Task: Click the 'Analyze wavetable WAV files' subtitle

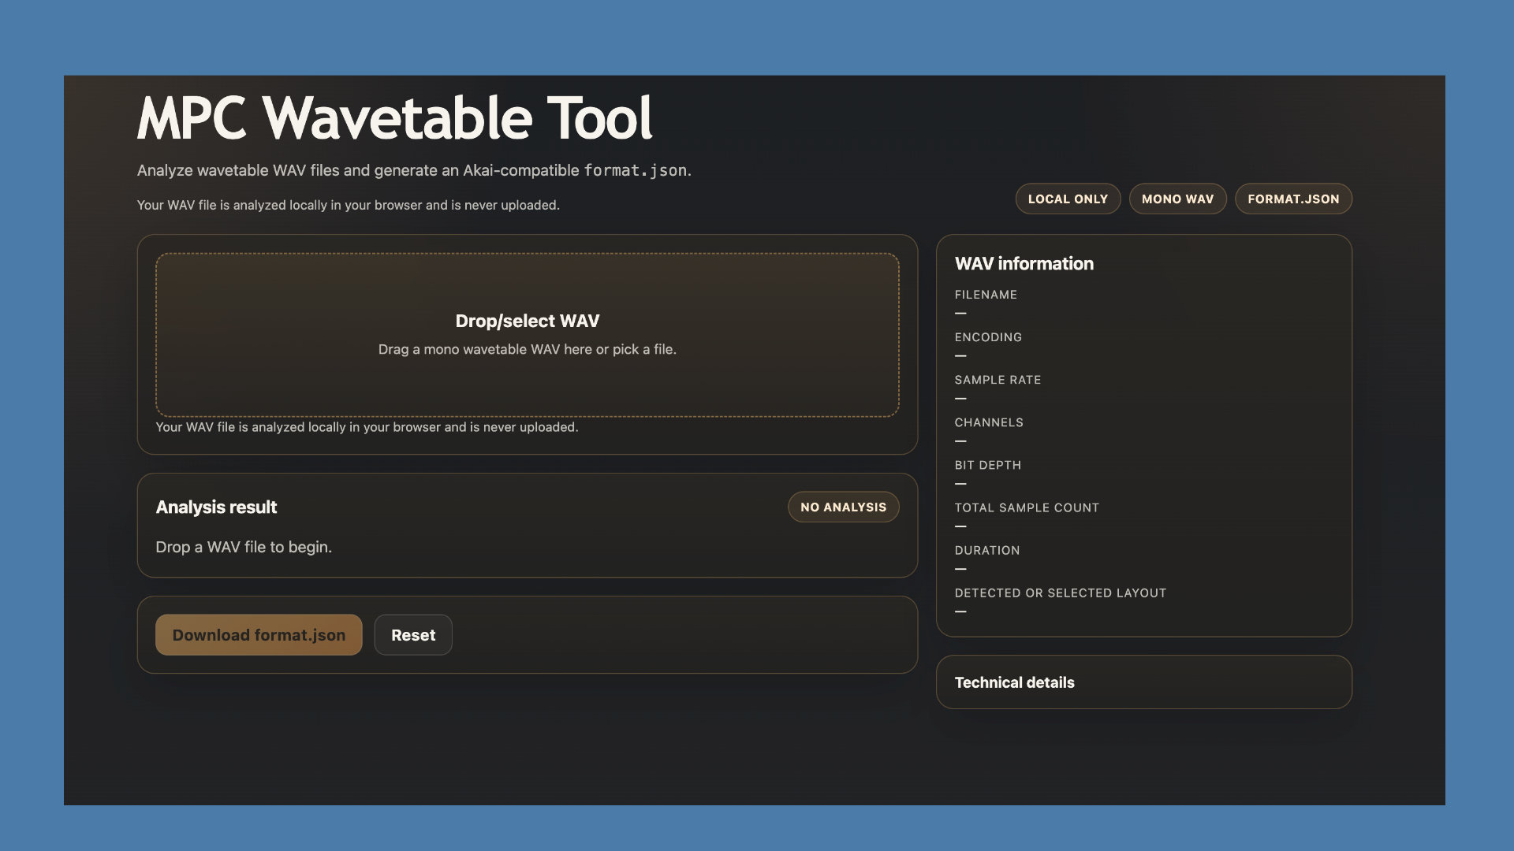Action: pos(414,170)
